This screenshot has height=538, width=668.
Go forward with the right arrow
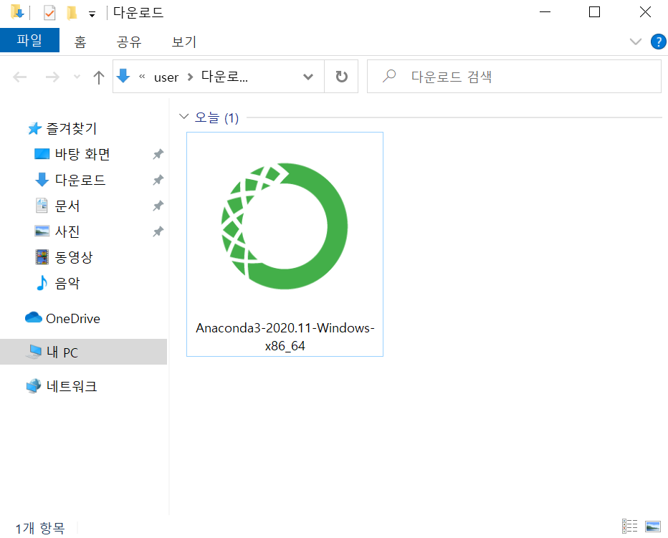(x=52, y=77)
